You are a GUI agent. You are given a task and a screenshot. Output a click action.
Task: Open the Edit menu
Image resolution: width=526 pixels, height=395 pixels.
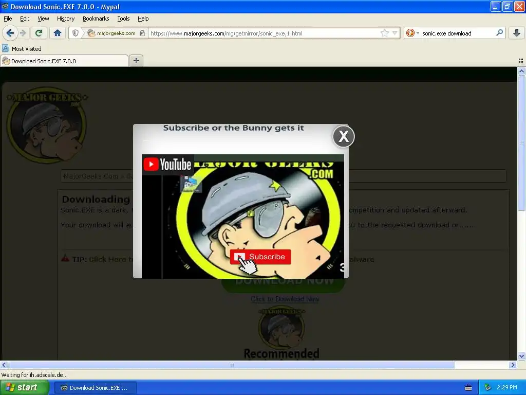click(x=25, y=19)
